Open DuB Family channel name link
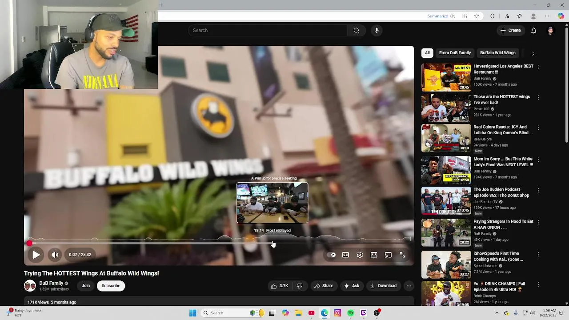Viewport: 569px width, 320px height. [x=51, y=283]
